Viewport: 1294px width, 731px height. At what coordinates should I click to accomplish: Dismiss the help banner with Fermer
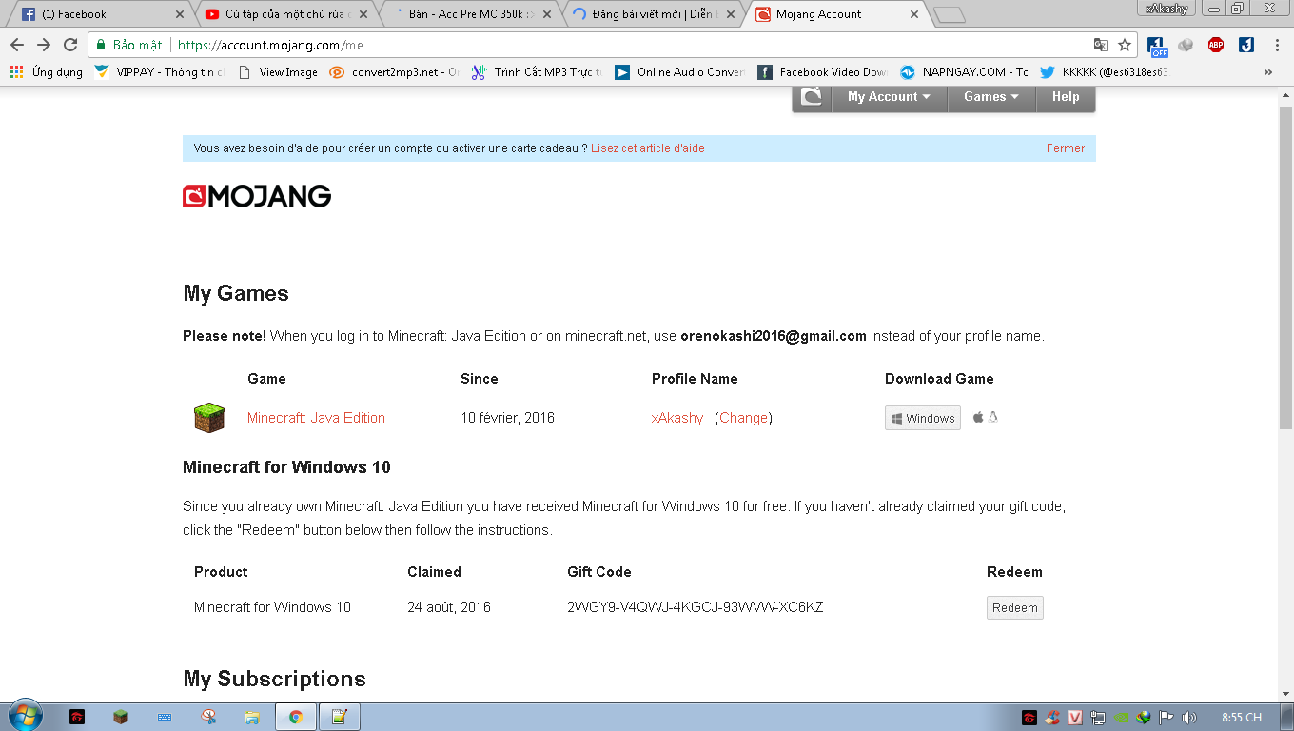click(x=1066, y=148)
